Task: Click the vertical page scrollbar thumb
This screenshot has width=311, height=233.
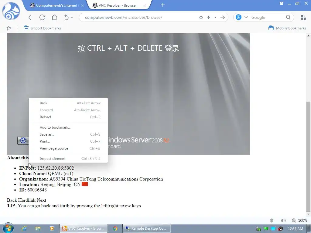Action: point(308,157)
